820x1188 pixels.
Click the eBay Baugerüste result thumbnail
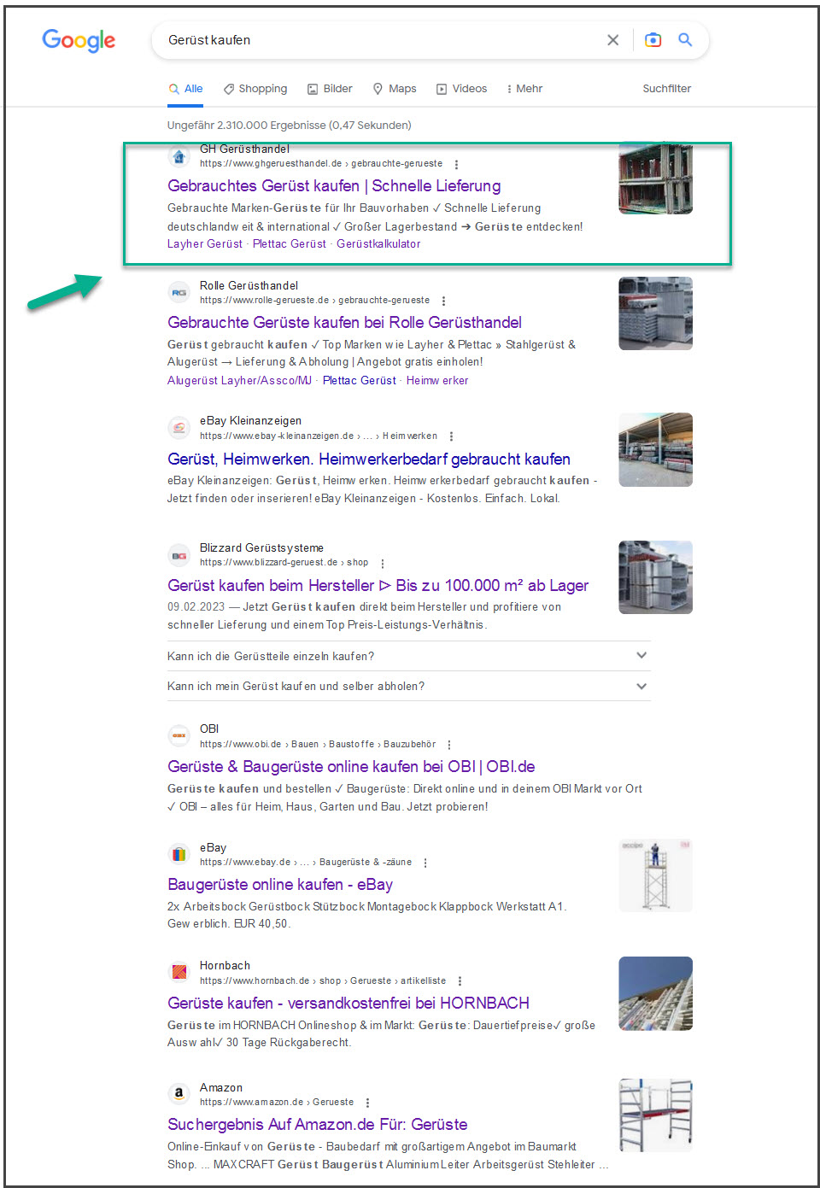click(x=655, y=875)
